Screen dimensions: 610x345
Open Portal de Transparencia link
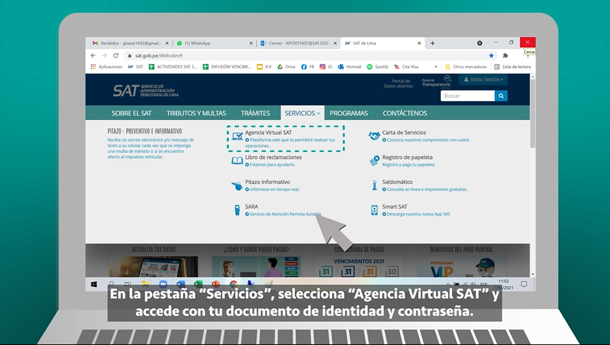(x=436, y=82)
